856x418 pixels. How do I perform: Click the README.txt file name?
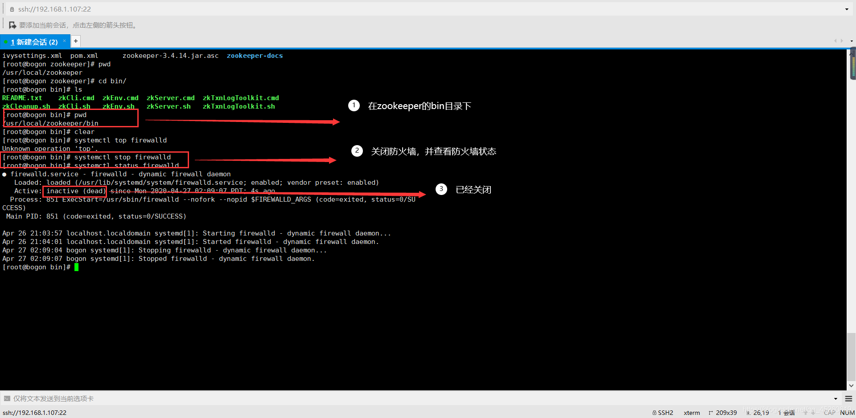(x=22, y=98)
